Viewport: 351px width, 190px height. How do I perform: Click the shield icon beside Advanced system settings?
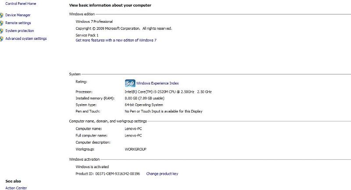tap(2, 39)
